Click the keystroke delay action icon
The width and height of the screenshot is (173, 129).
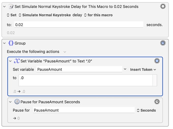pos(11,7)
